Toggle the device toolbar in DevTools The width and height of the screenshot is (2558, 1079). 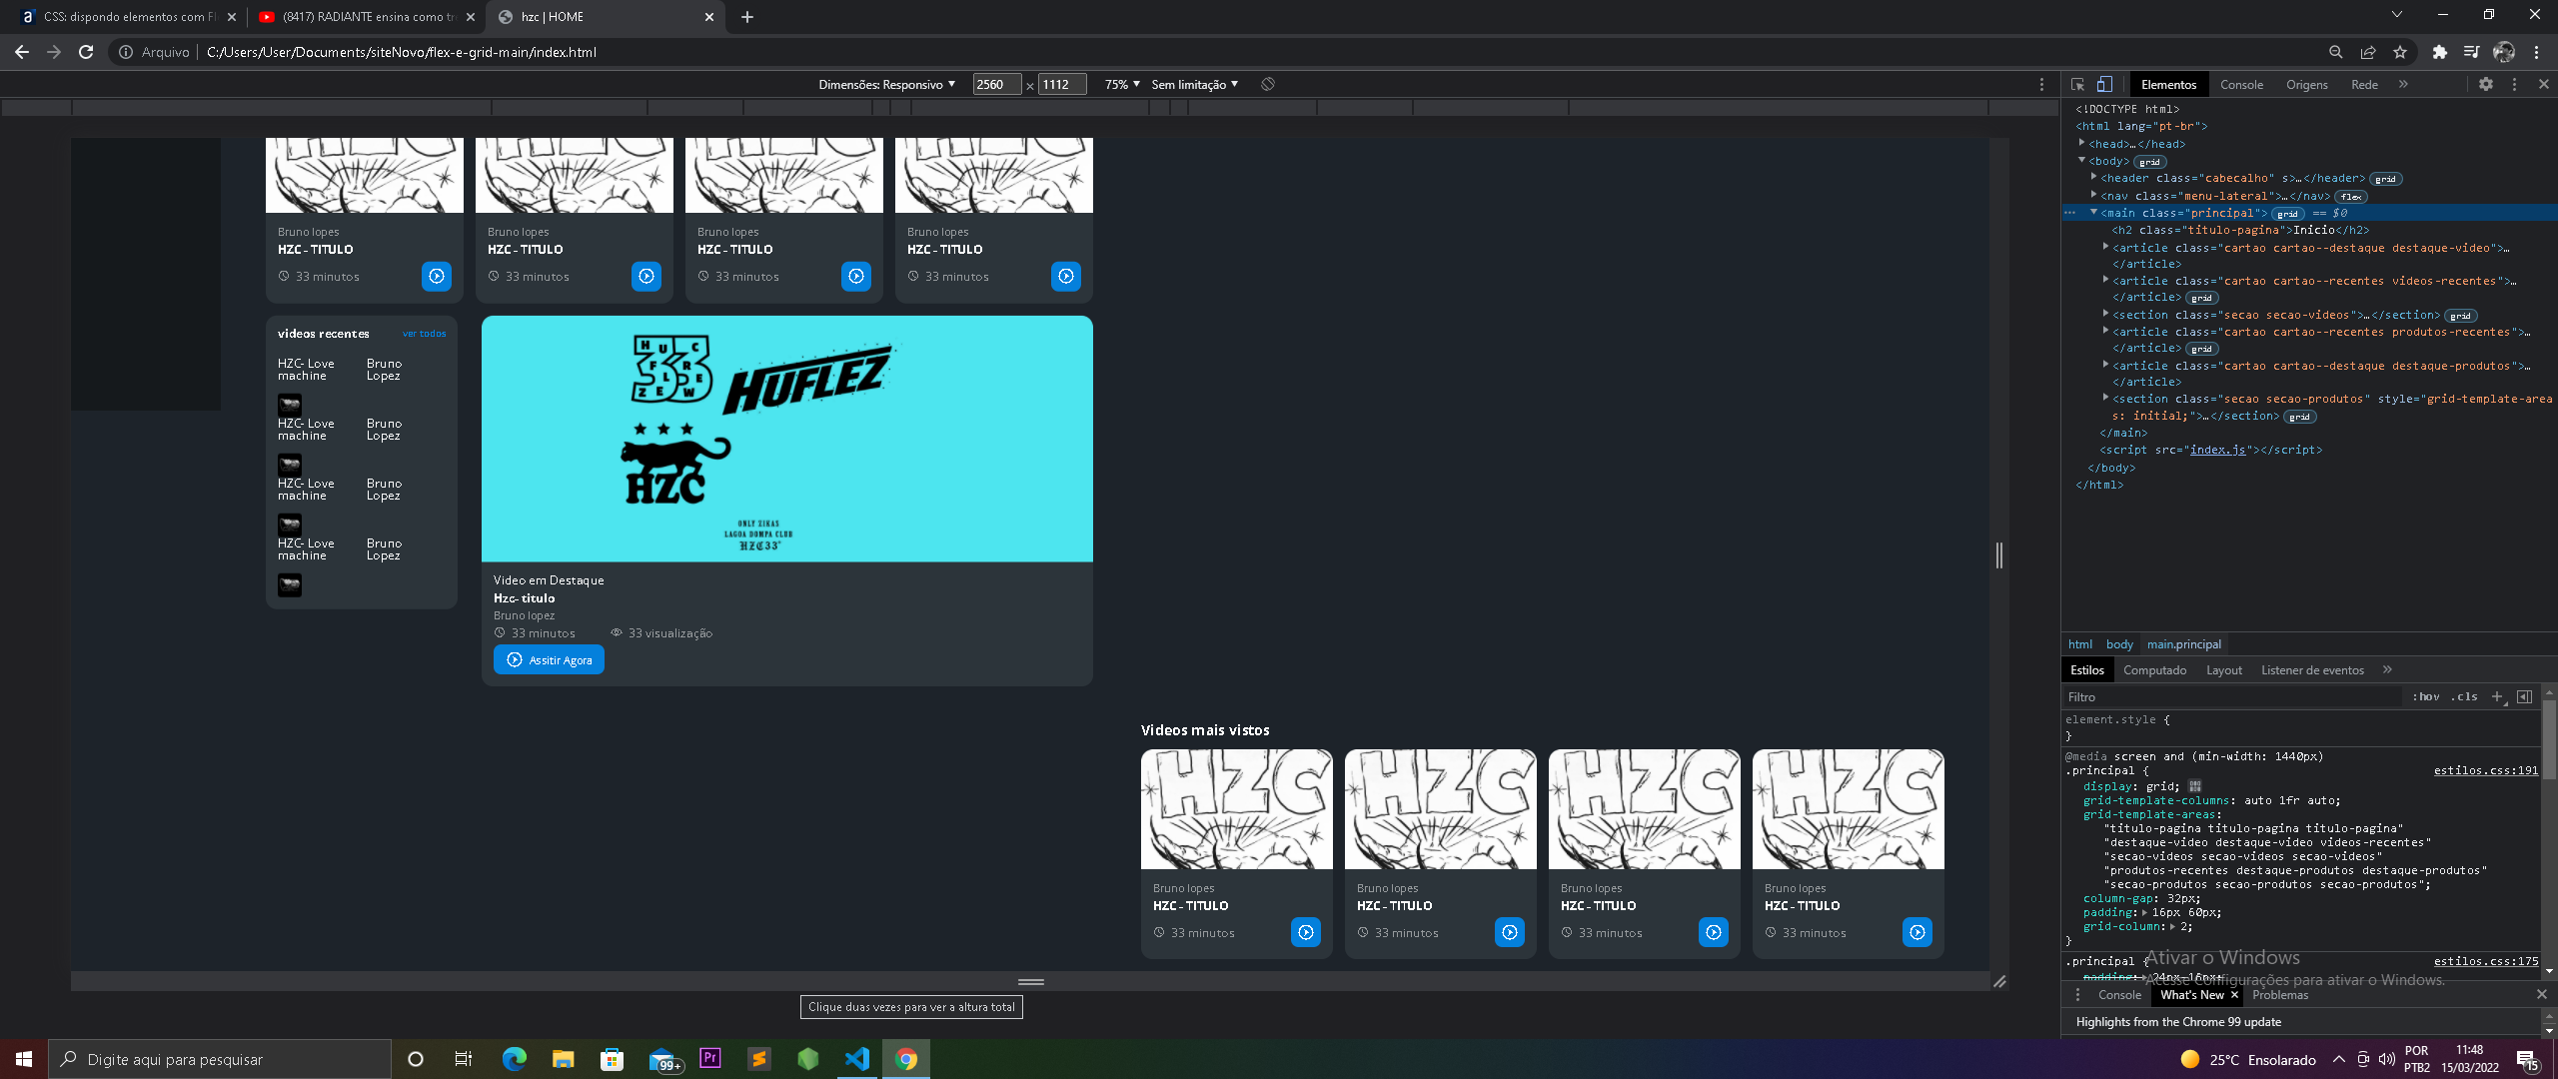pos(2104,85)
